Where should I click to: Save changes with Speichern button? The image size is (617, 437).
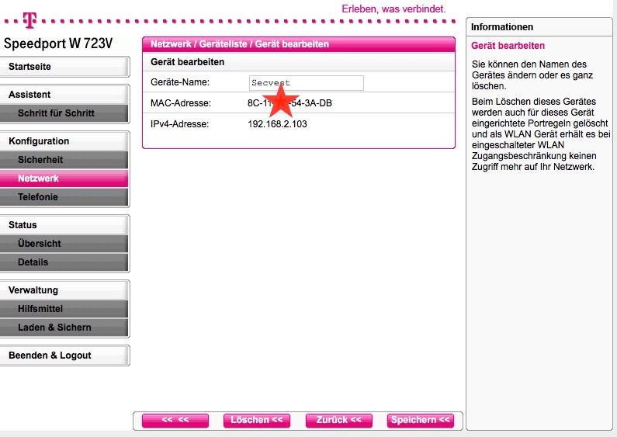pyautogui.click(x=420, y=420)
